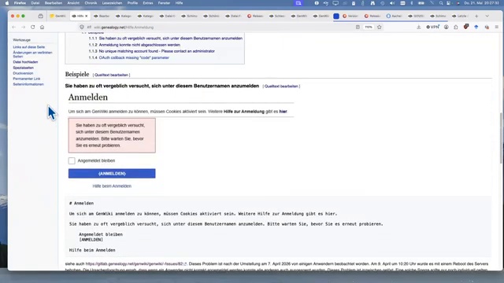Switch to the Rachel tab
This screenshot has height=283, width=504.
[x=394, y=16]
